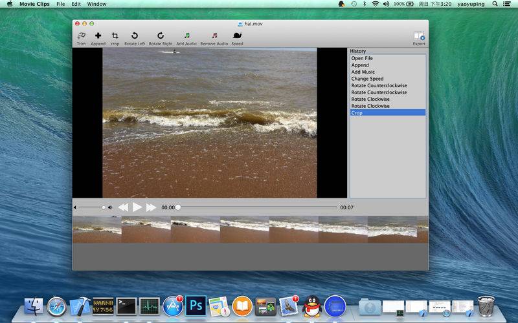Activate the crop tool
The image size is (518, 323).
115,37
